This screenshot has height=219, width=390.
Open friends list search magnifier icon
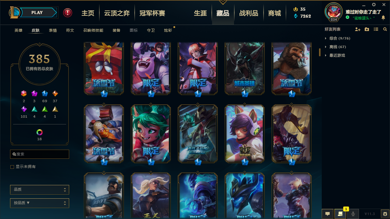[385, 29]
